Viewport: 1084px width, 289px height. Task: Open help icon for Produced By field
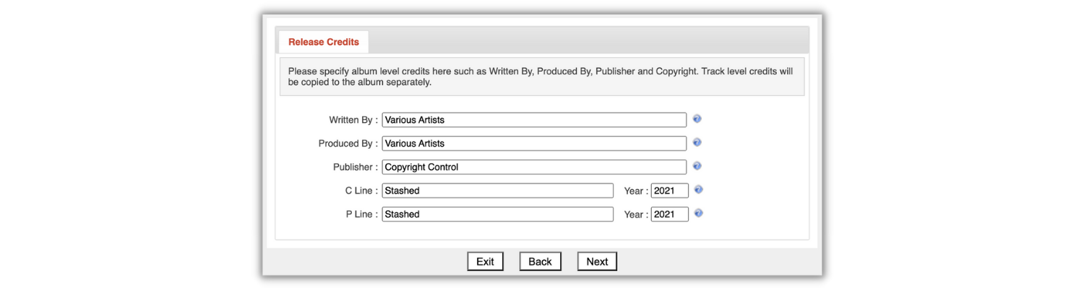tap(697, 142)
